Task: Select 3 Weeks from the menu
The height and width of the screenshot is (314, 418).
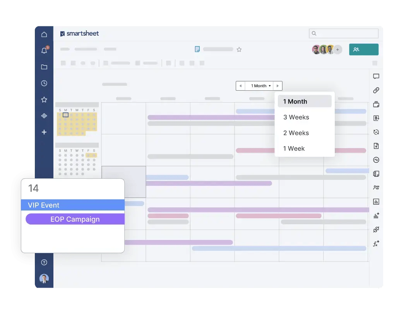Action: 296,117
